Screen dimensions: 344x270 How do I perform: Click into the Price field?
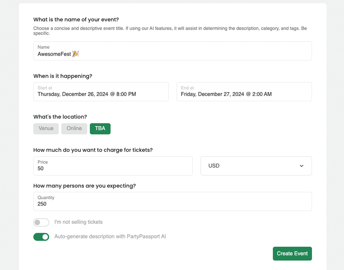pos(113,166)
